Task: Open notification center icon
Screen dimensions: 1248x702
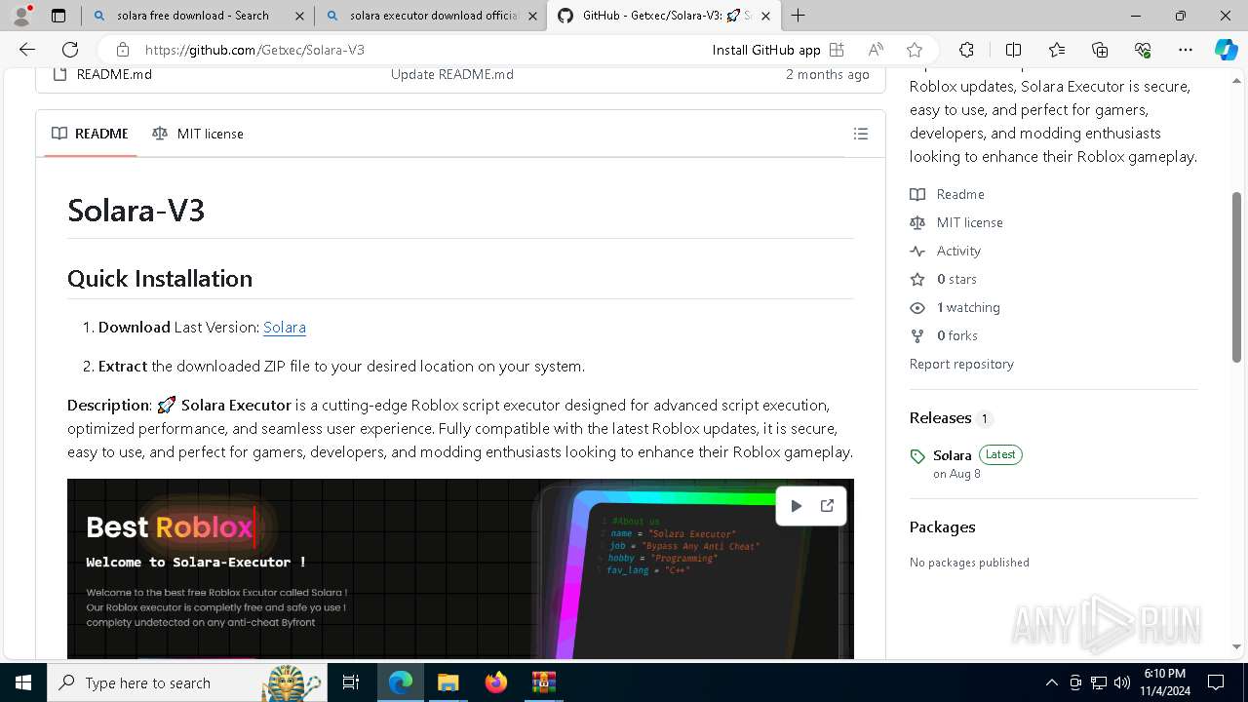Action: coord(1216,682)
